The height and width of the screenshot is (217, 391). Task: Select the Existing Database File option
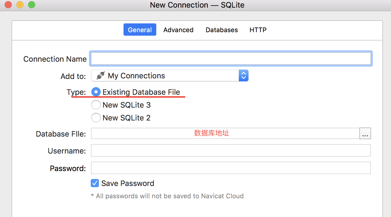click(96, 92)
